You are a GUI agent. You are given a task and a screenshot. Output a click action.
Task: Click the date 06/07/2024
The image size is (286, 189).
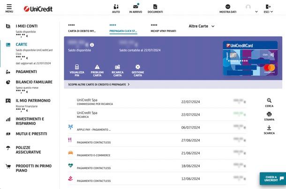(x=191, y=128)
